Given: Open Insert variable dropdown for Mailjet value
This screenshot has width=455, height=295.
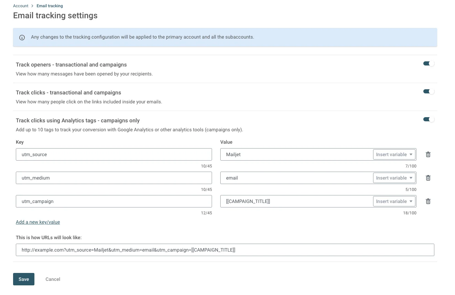Looking at the screenshot, I should click(x=394, y=154).
